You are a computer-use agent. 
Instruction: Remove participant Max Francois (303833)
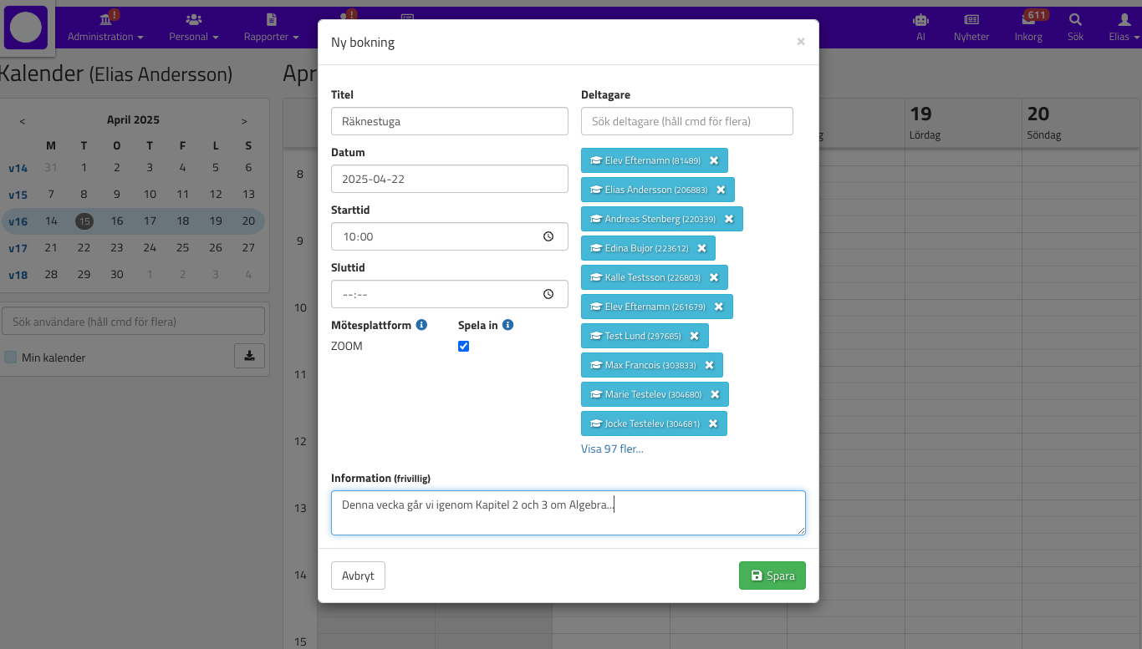click(709, 365)
